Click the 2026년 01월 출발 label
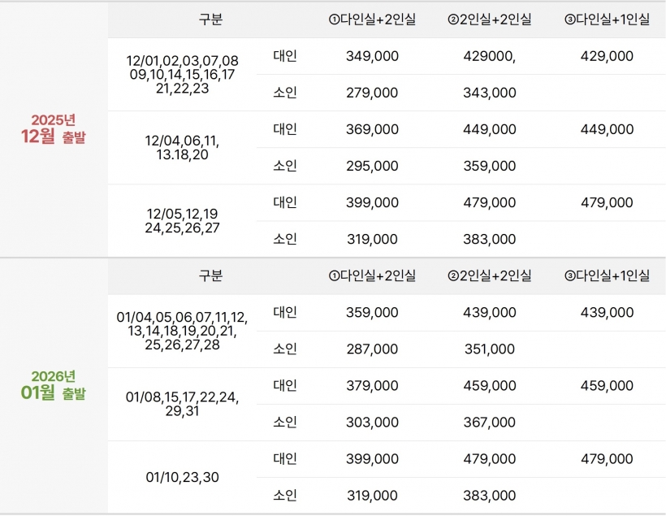 (54, 385)
